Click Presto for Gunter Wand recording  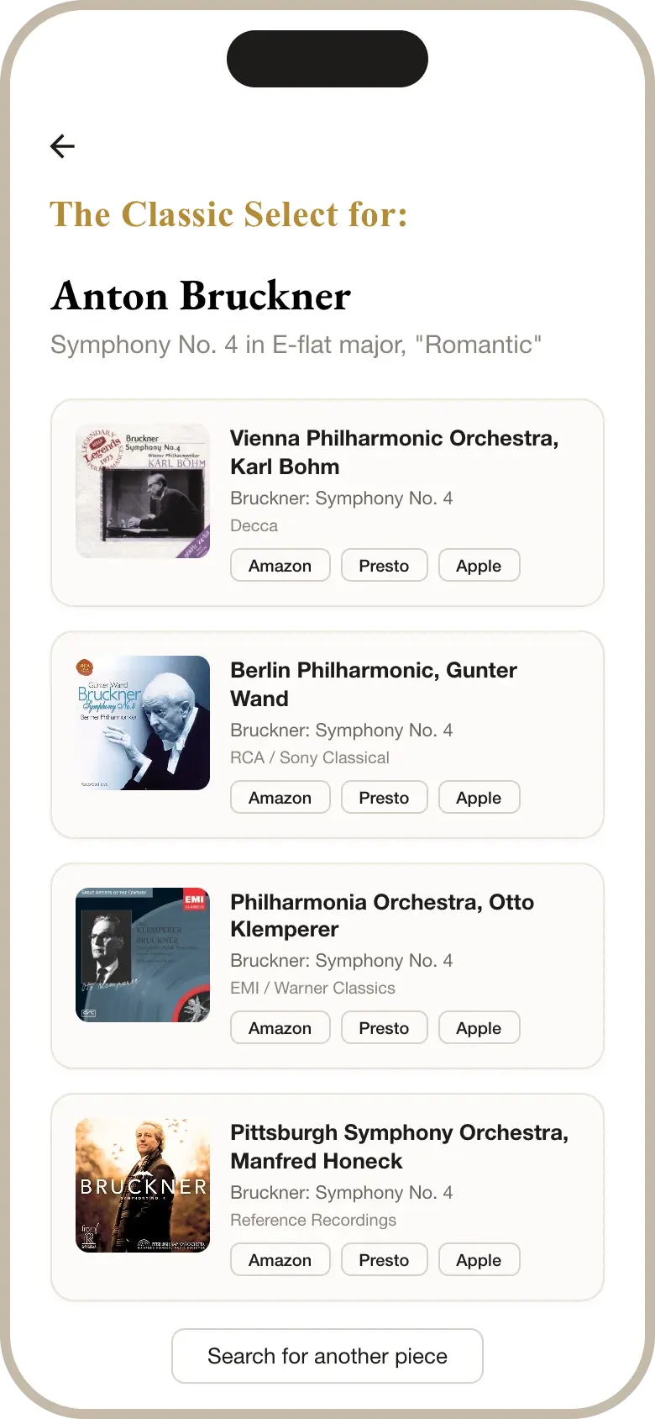point(384,798)
